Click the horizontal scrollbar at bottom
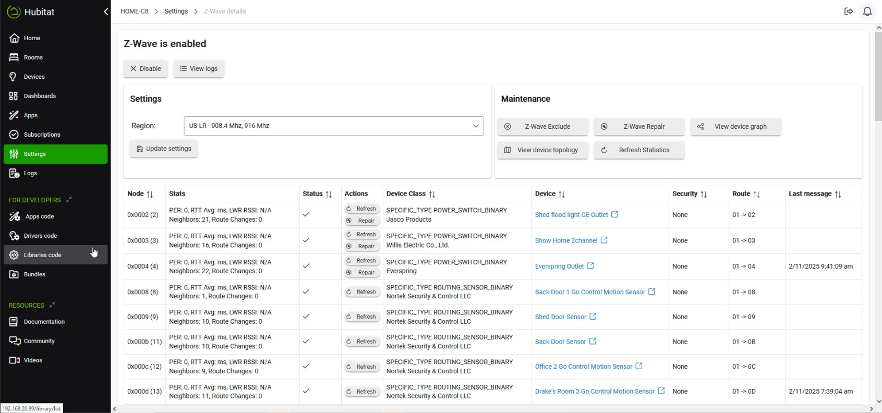The image size is (882, 413). tap(493, 409)
